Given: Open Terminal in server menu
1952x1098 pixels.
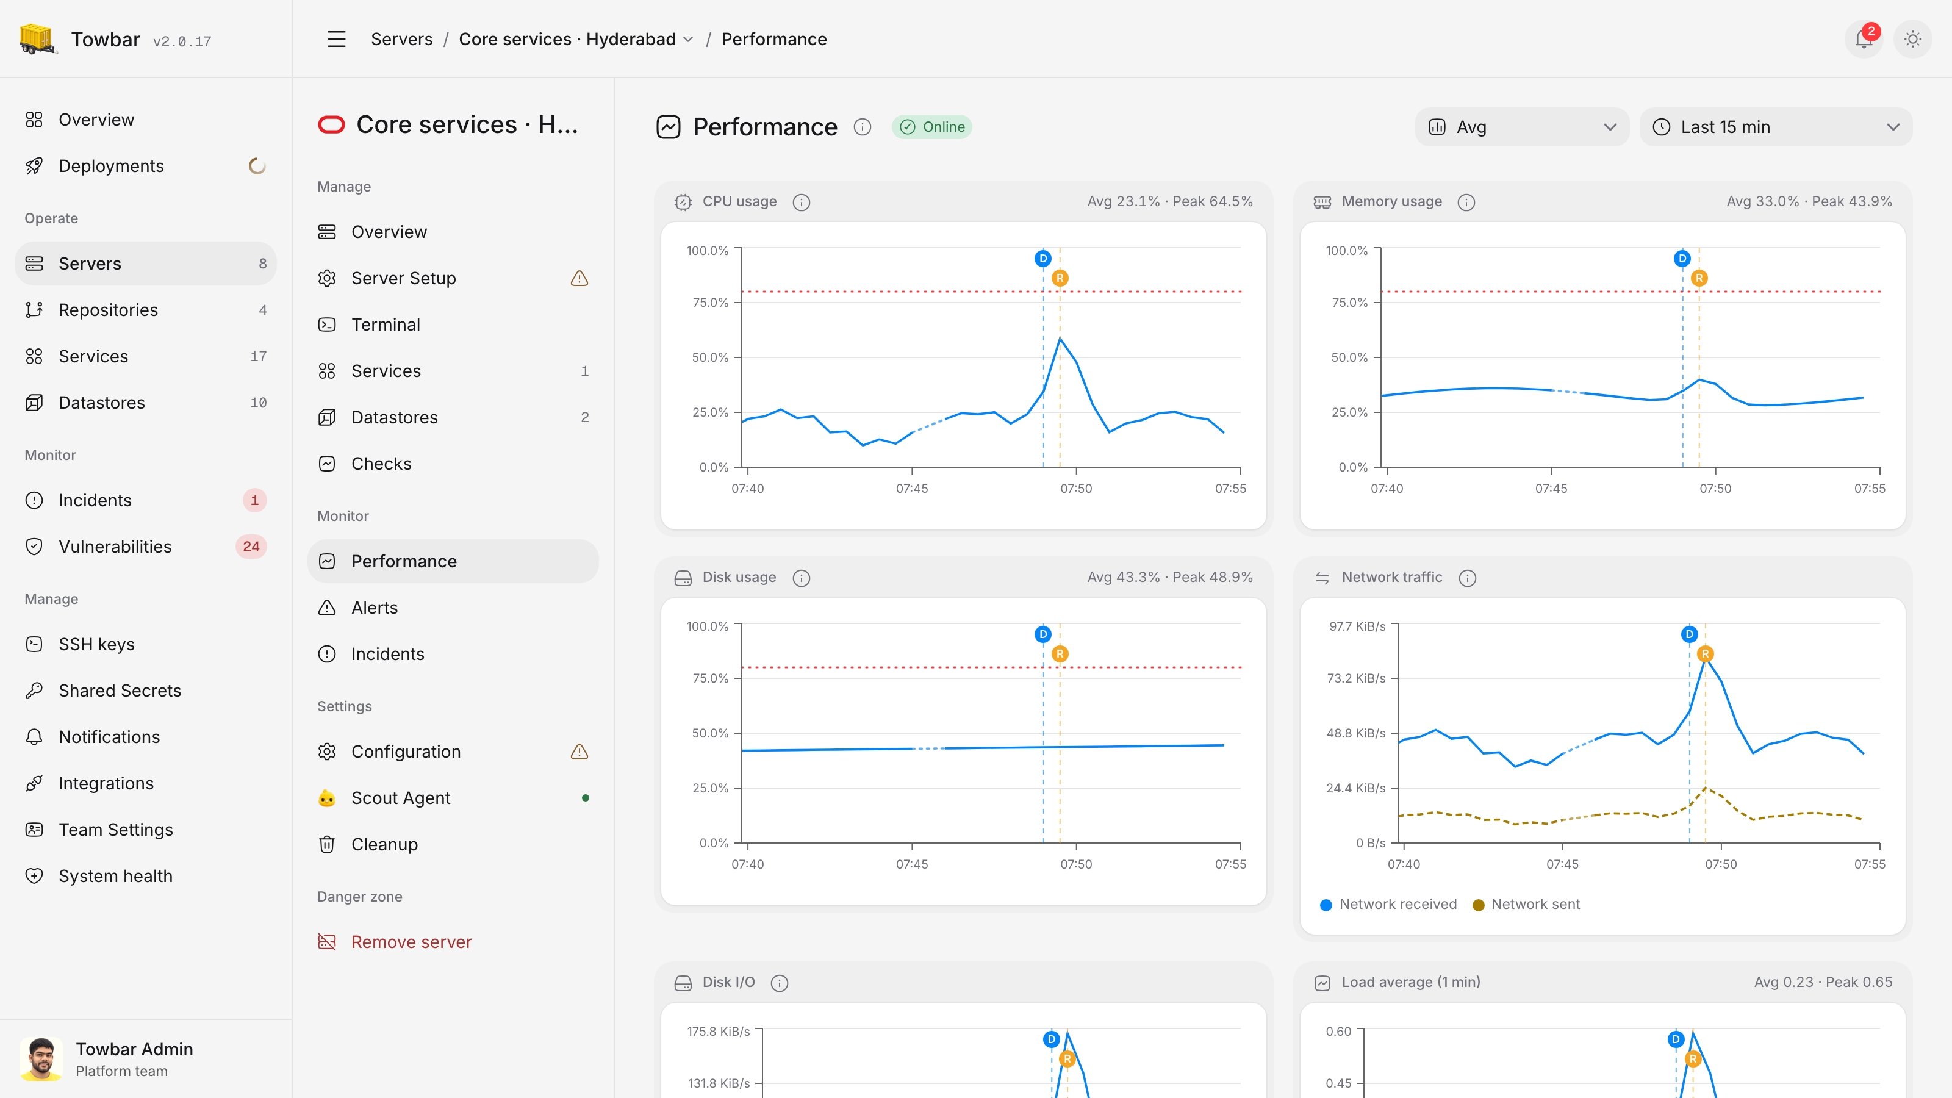Looking at the screenshot, I should click(x=453, y=325).
